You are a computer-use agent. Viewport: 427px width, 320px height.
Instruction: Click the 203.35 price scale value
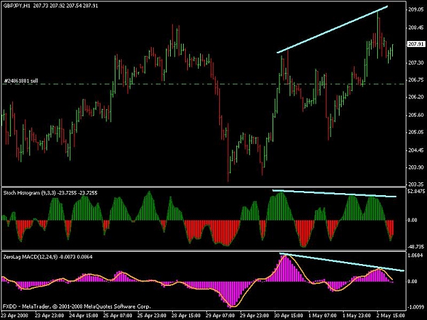[416, 184]
